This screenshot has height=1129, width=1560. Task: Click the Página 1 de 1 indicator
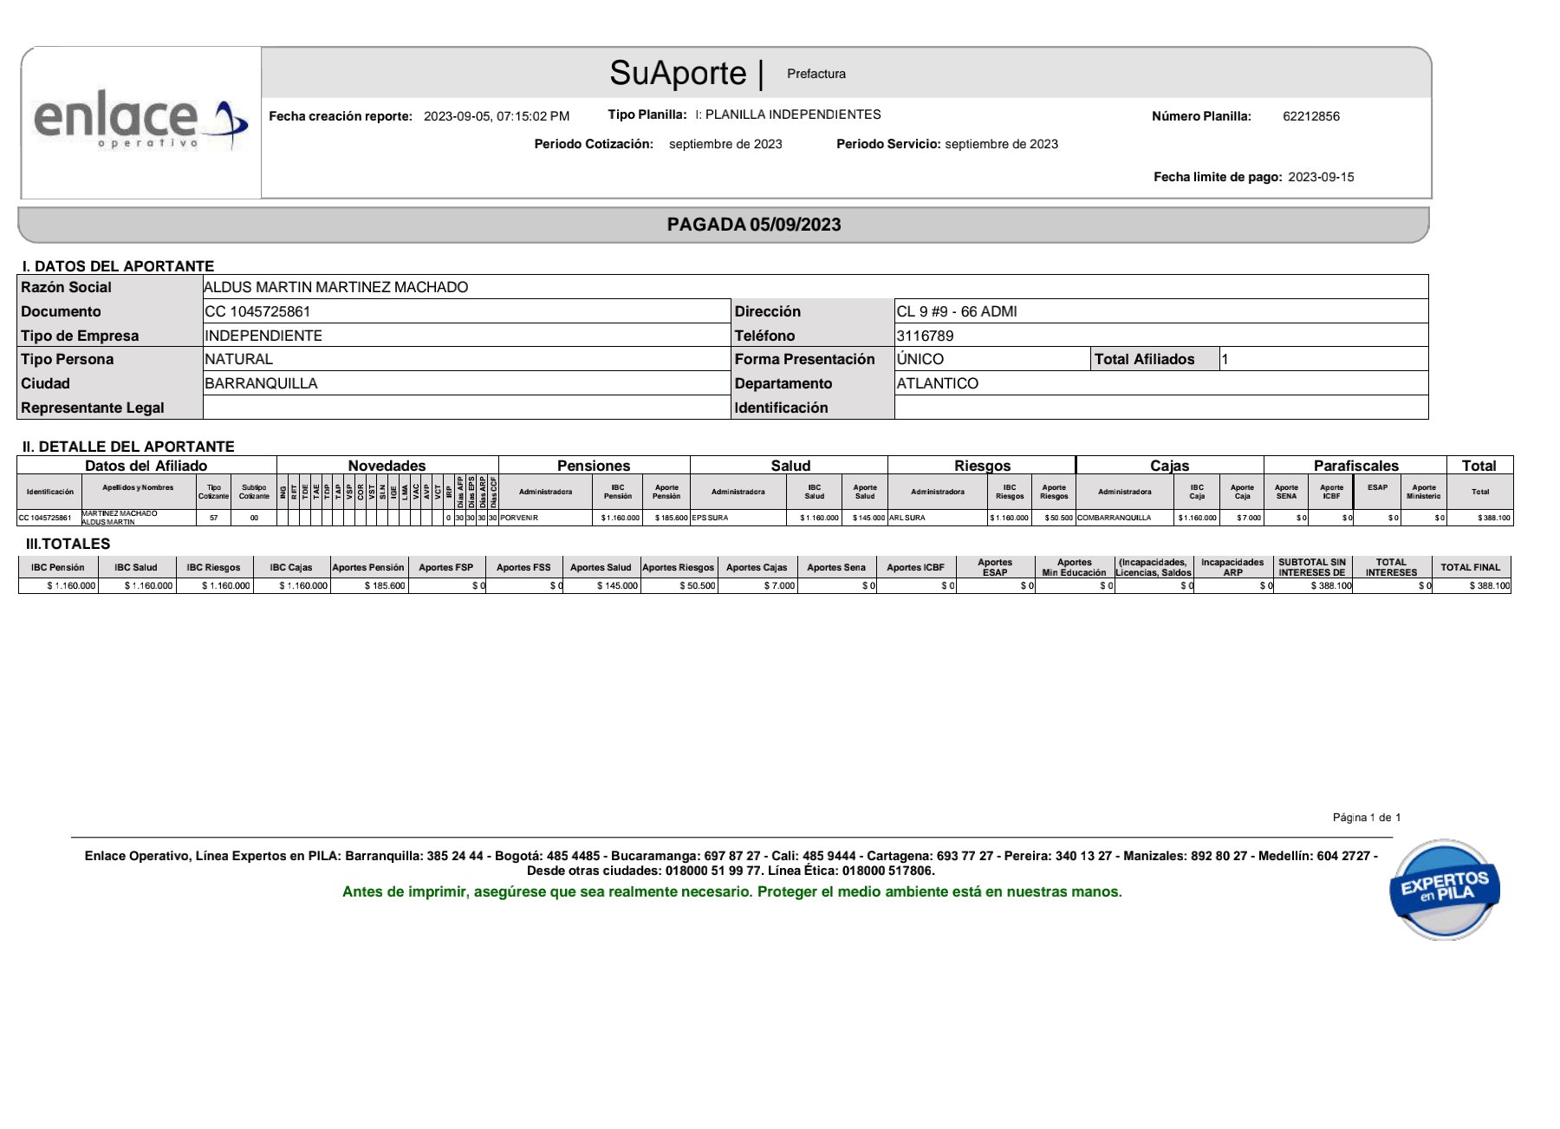coord(1366,817)
